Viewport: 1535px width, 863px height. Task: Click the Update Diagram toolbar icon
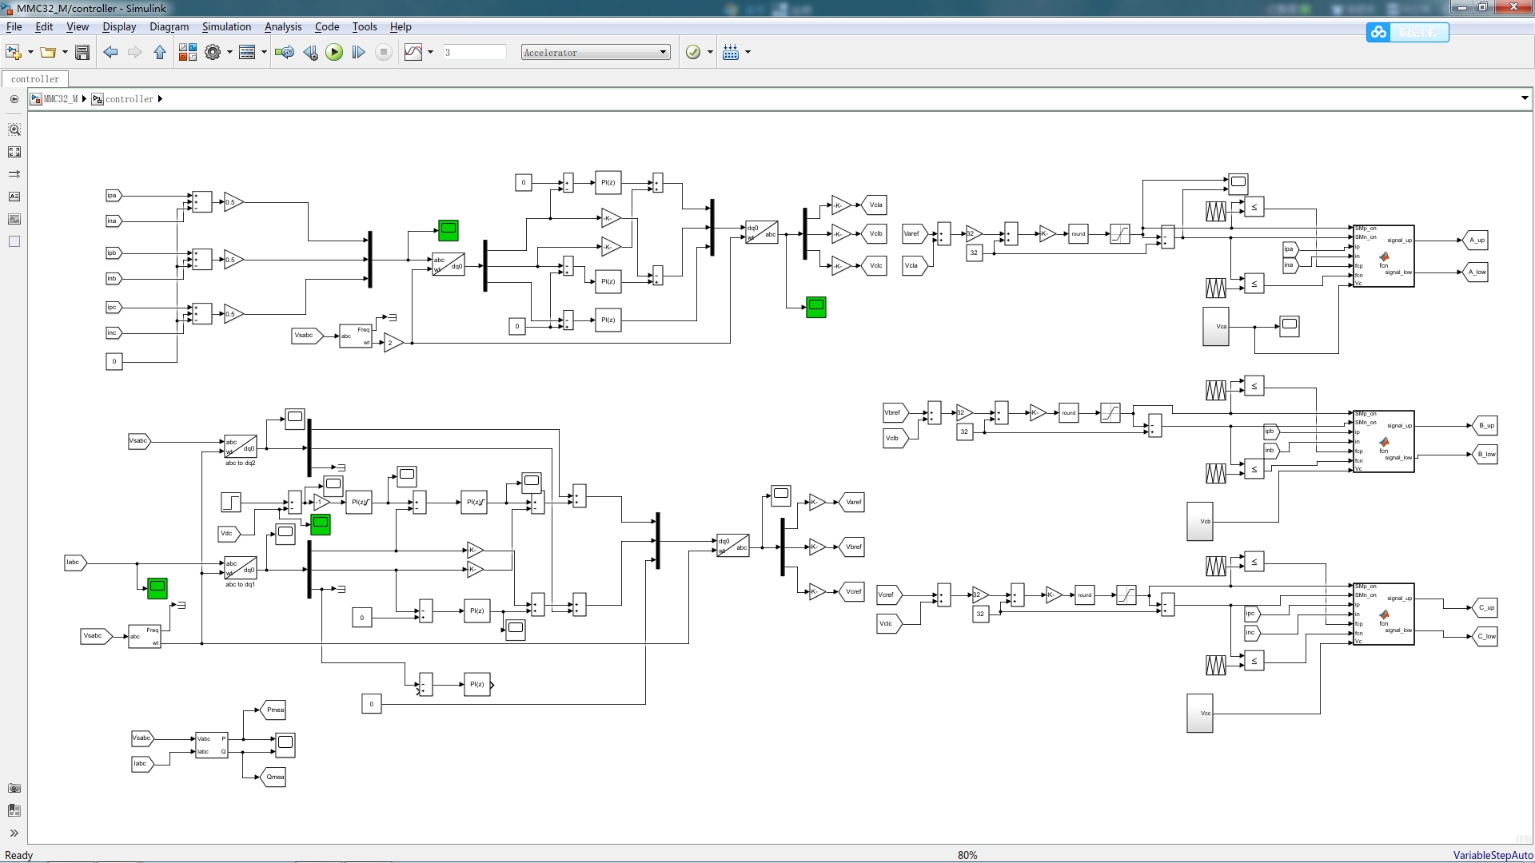click(284, 53)
